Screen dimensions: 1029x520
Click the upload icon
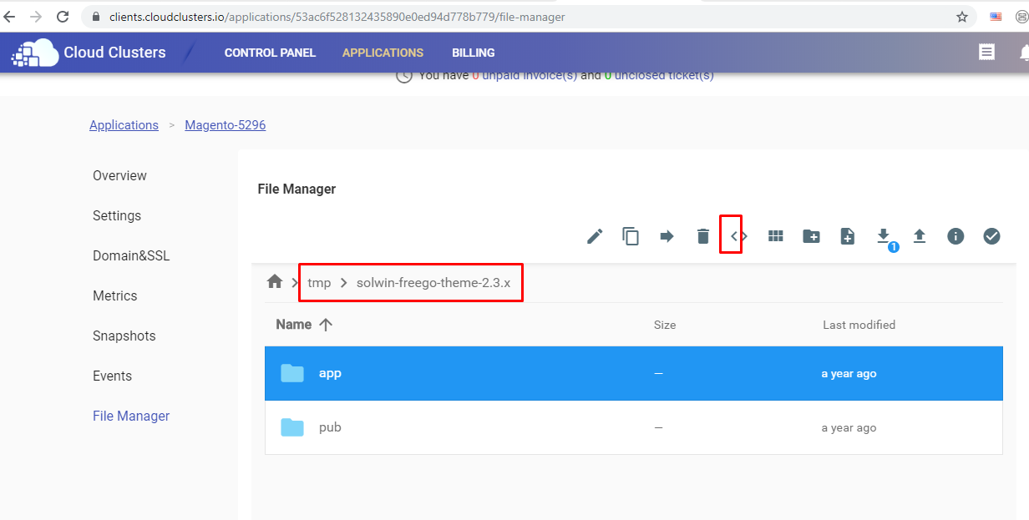920,236
